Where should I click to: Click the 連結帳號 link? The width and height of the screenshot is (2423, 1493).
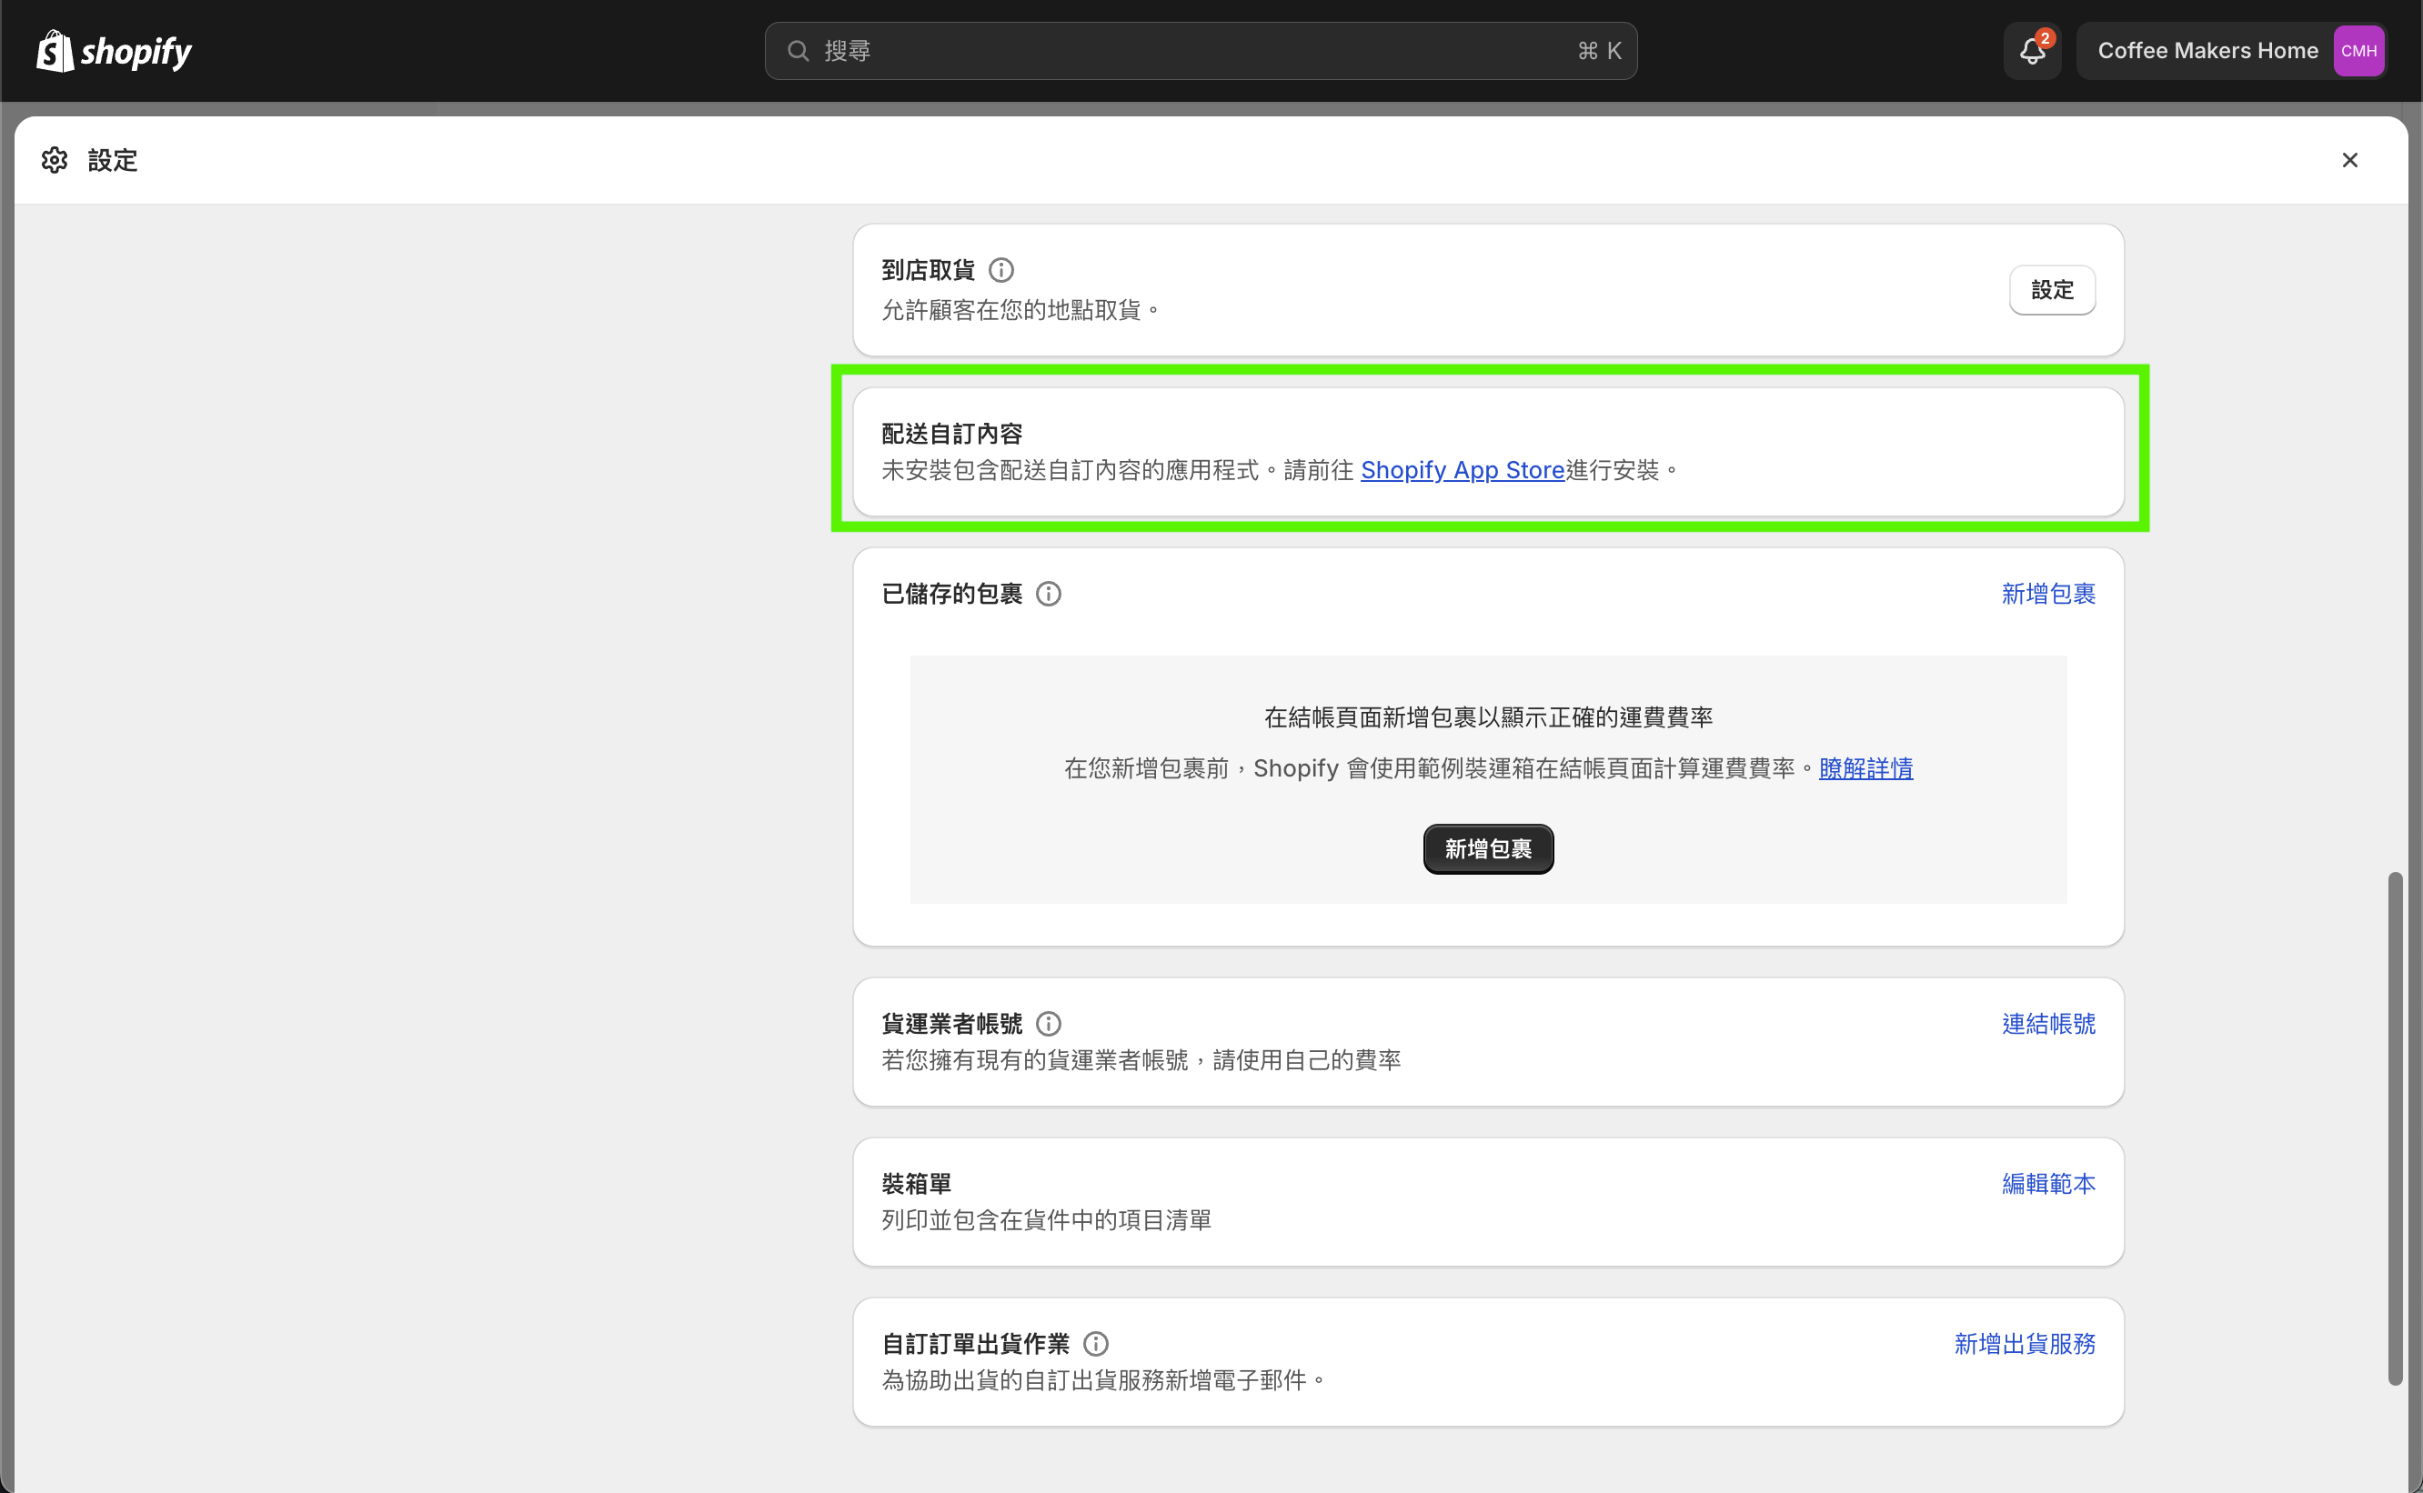click(x=2047, y=1024)
